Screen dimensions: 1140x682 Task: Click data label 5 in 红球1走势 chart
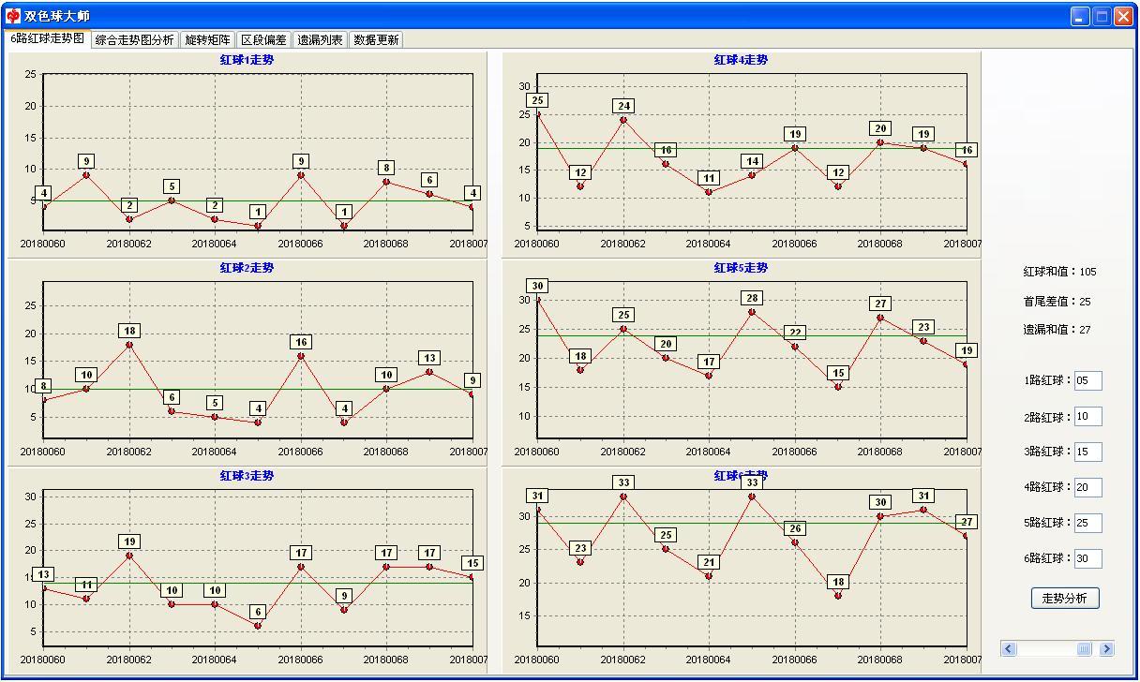coord(172,186)
